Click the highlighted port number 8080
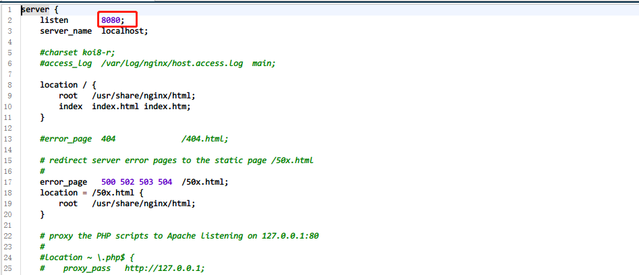 [113, 21]
